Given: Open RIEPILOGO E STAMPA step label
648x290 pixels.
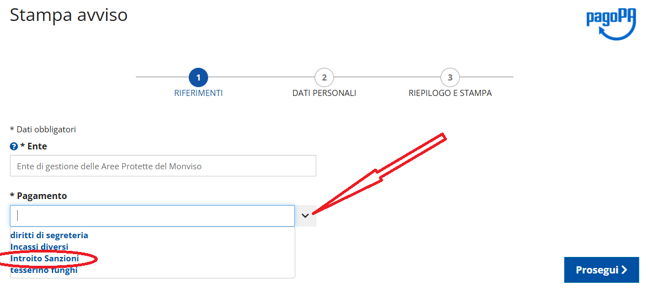Looking at the screenshot, I should click(x=450, y=93).
